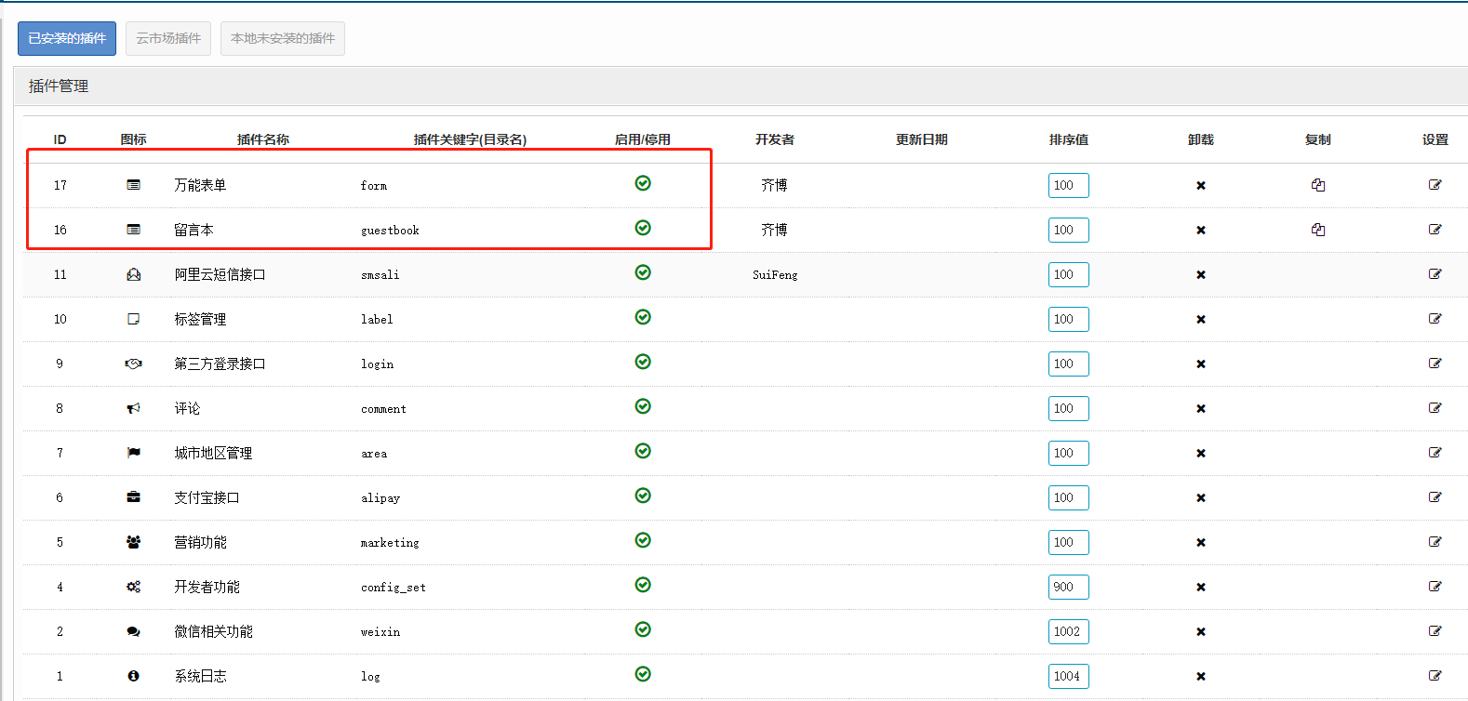Toggle enabled checkmark for 营销功能

click(642, 540)
